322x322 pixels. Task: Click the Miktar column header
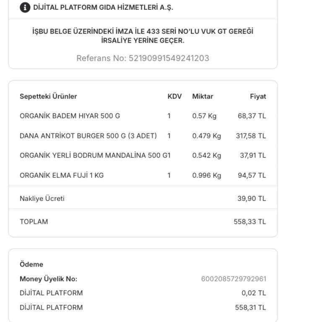click(x=203, y=96)
